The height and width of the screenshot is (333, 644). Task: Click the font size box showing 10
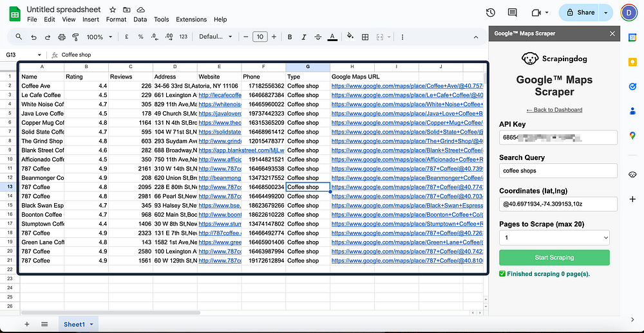[260, 37]
